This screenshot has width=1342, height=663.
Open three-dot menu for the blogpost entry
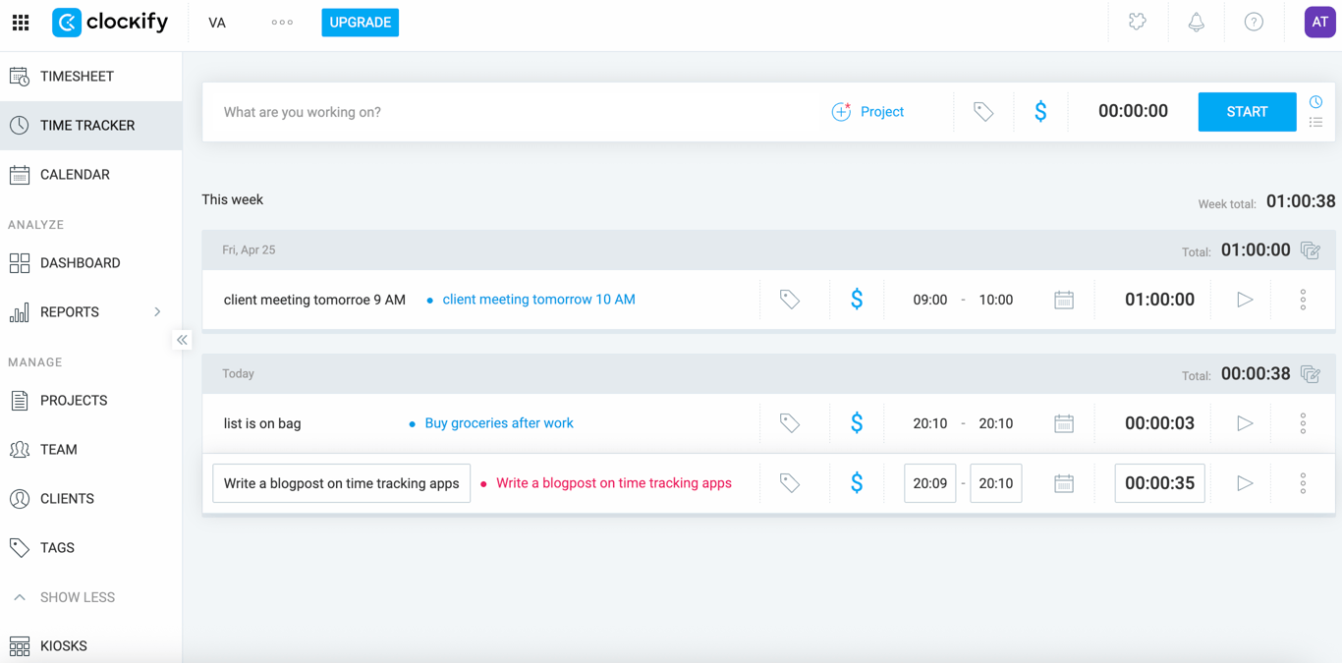point(1303,483)
